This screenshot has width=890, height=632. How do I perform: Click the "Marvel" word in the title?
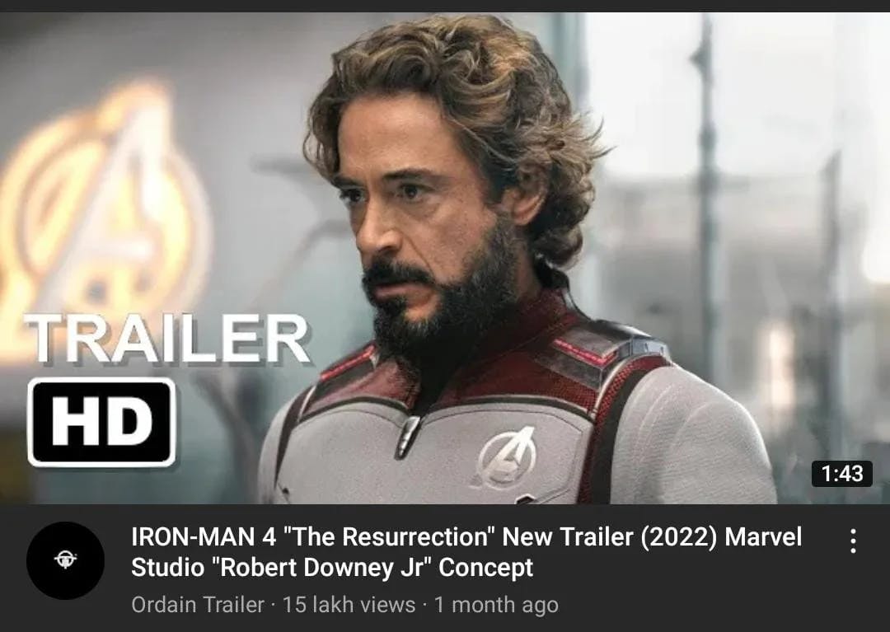click(763, 536)
